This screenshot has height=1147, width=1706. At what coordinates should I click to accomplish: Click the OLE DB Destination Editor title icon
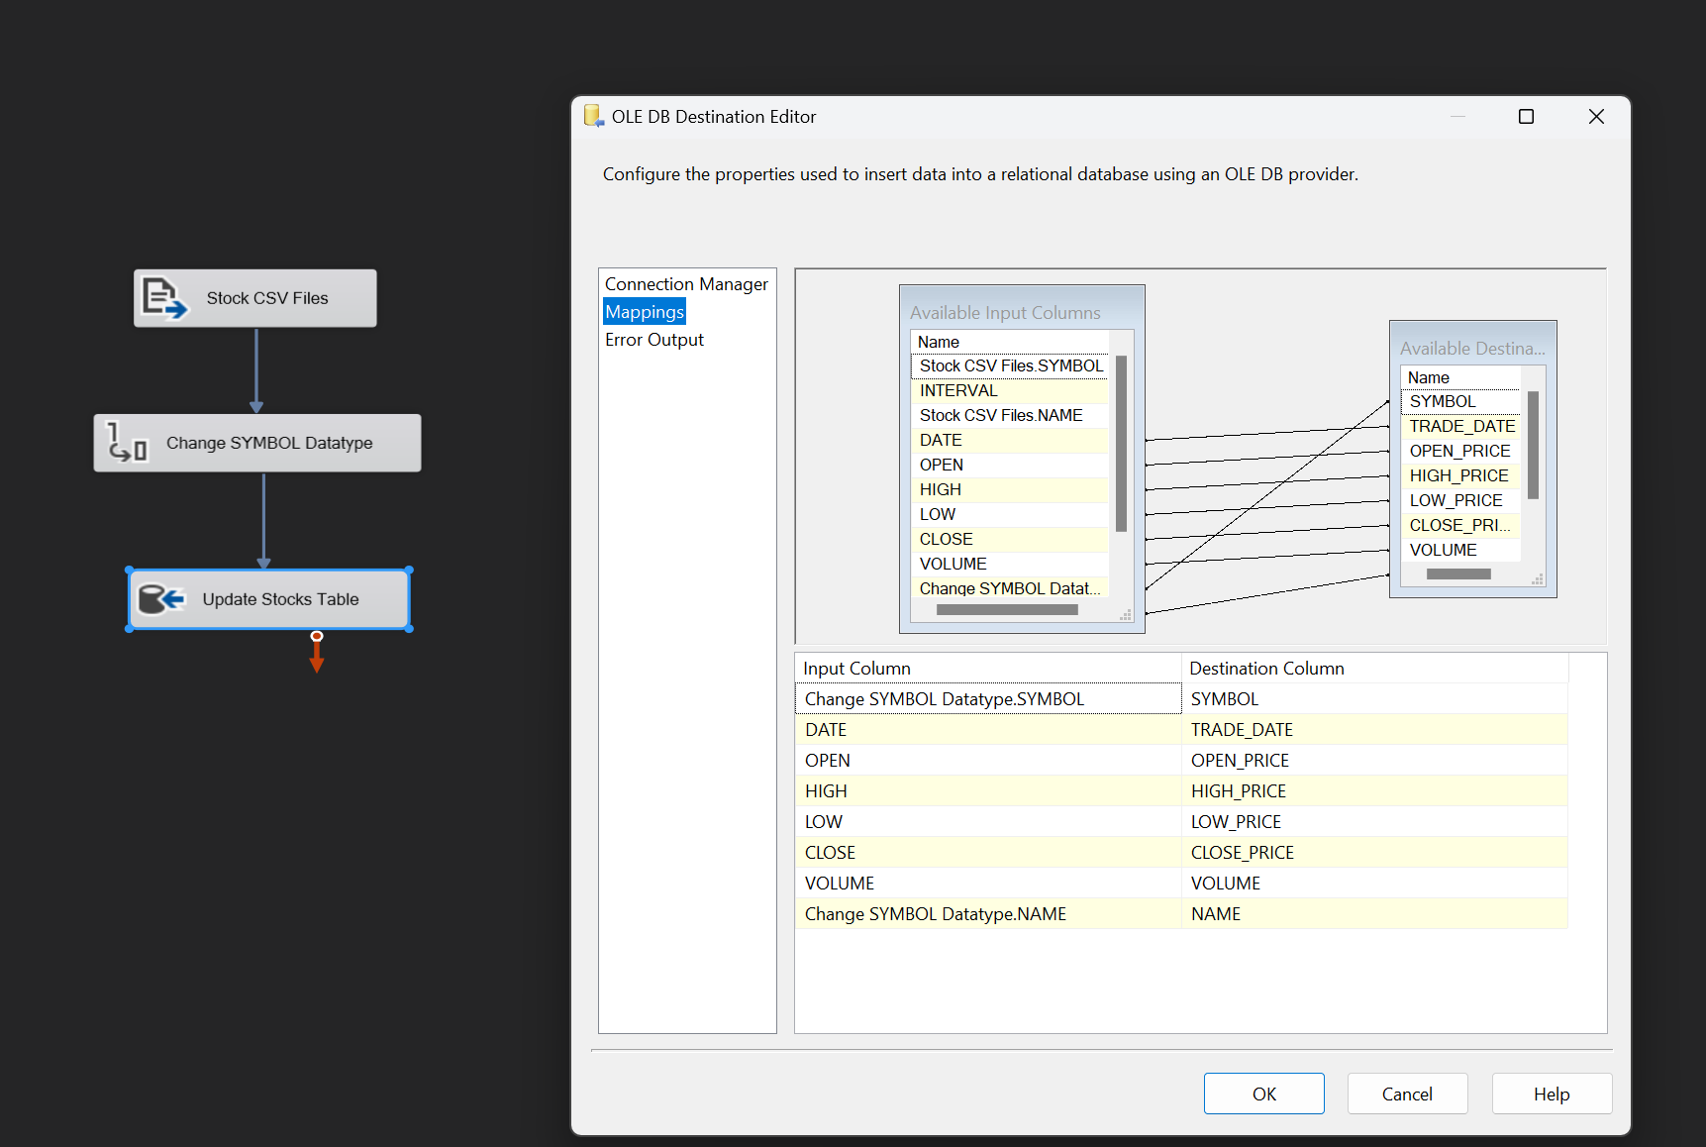[594, 117]
